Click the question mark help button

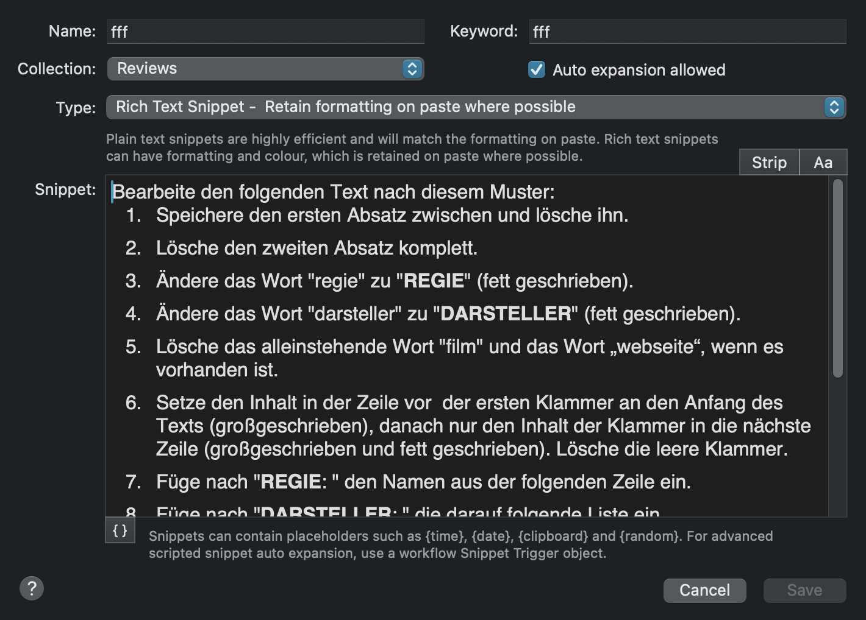pyautogui.click(x=32, y=588)
